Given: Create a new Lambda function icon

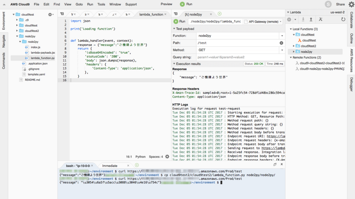Looking at the screenshot, I should pos(321,19).
